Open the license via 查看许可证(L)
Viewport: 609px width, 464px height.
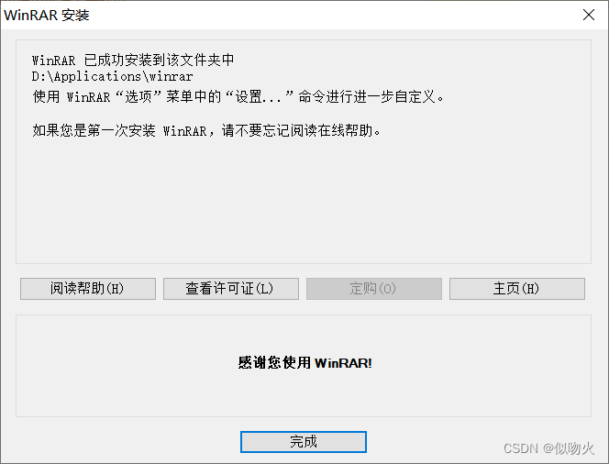pyautogui.click(x=231, y=289)
